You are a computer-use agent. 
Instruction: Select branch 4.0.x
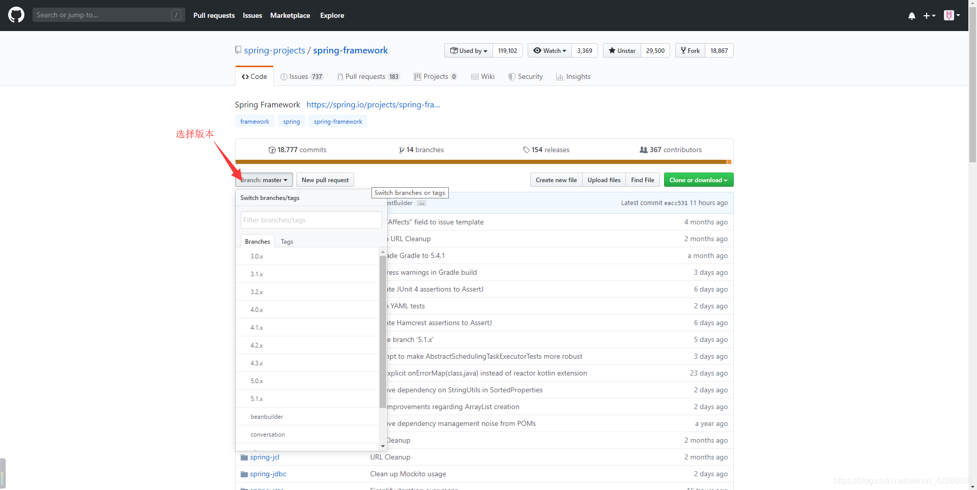coord(307,310)
